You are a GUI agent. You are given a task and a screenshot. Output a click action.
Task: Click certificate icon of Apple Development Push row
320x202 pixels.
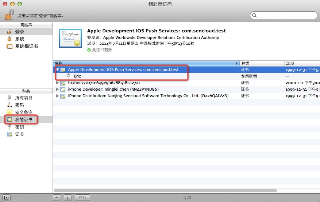[63, 70]
